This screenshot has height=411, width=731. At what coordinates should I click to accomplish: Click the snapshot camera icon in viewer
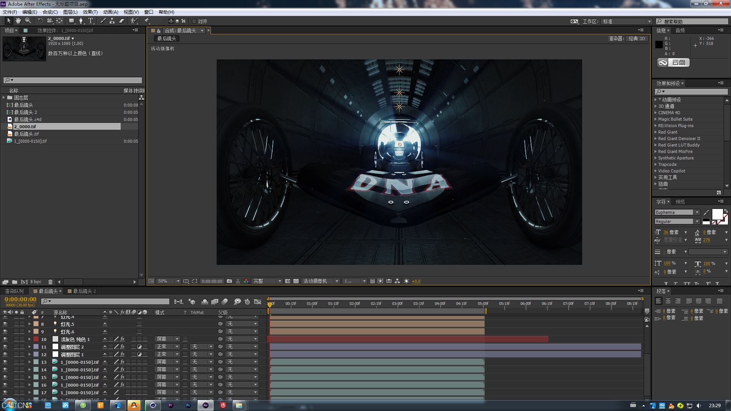[229, 281]
